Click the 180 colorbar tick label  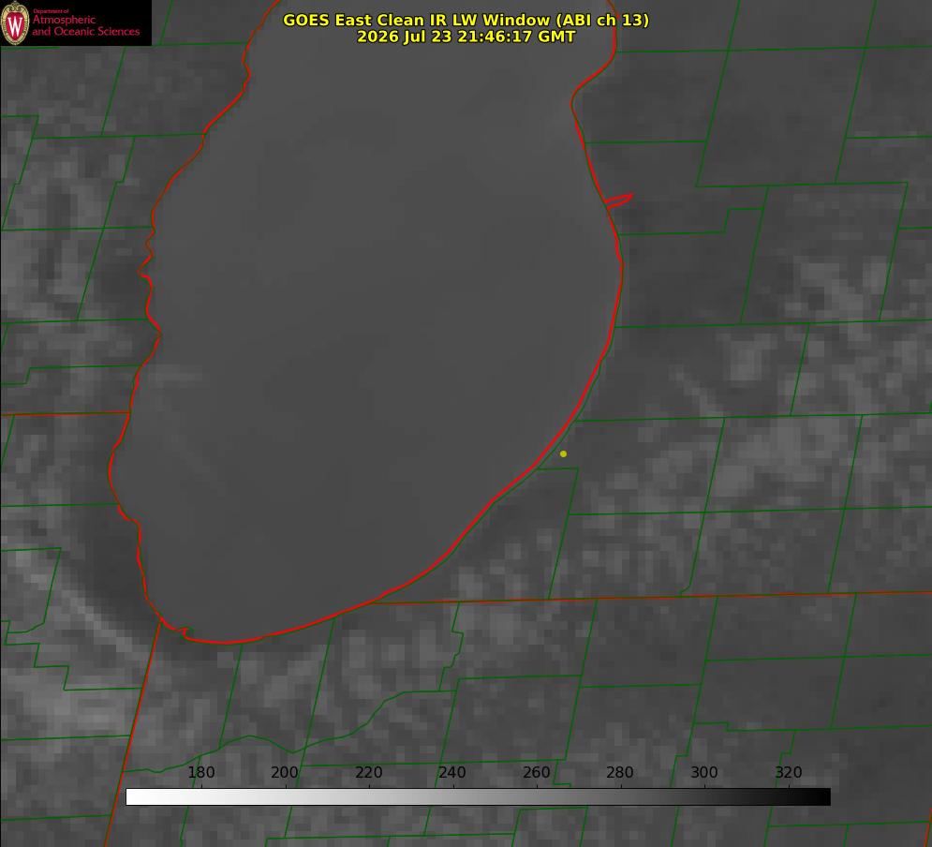coord(200,772)
